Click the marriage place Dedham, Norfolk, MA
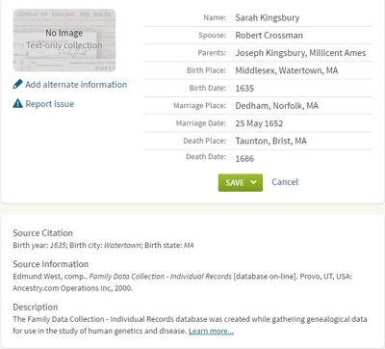The width and height of the screenshot is (385, 349). (x=276, y=106)
